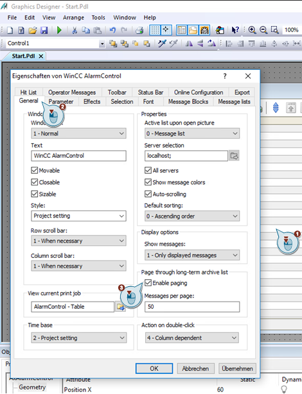Select Geometry in the properties tree
This screenshot has width=302, height=394.
(x=32, y=387)
